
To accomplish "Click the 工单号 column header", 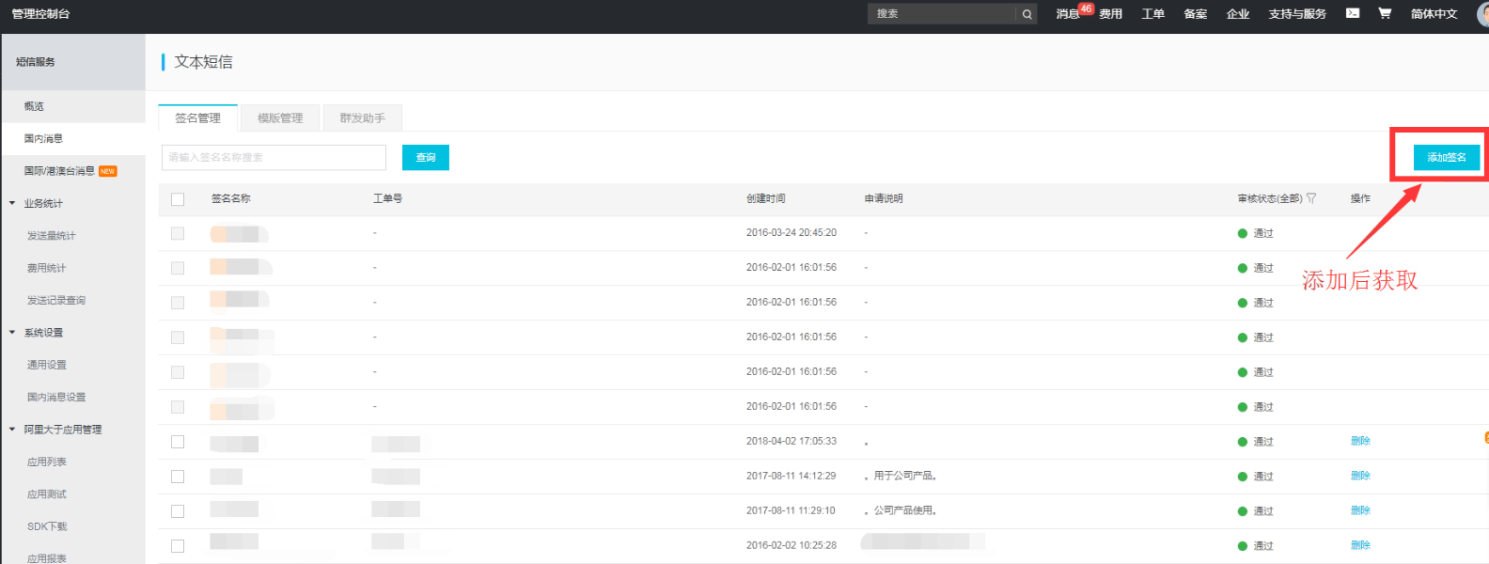I will click(x=387, y=198).
